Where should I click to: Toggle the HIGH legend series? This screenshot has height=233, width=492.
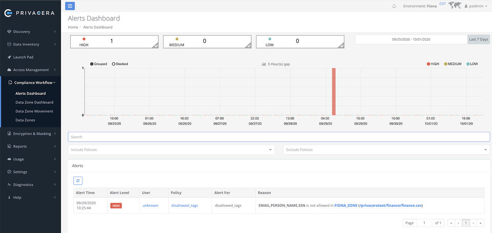coord(433,64)
